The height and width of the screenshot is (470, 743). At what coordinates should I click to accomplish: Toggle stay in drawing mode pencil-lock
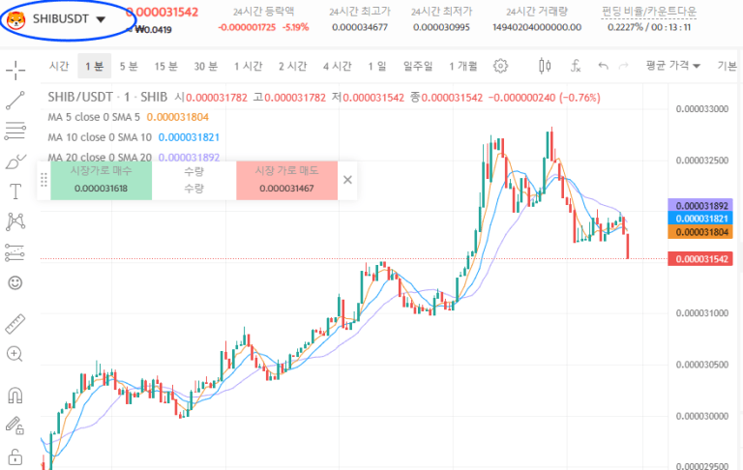click(x=15, y=425)
